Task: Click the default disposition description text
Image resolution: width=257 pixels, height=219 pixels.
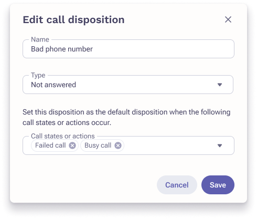Action: pos(126,117)
